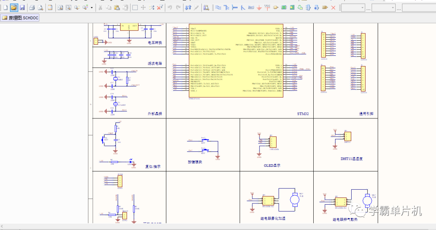Undo the last action

click(170, 8)
